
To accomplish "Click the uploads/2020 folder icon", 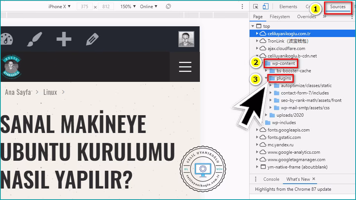I will point(272,115).
